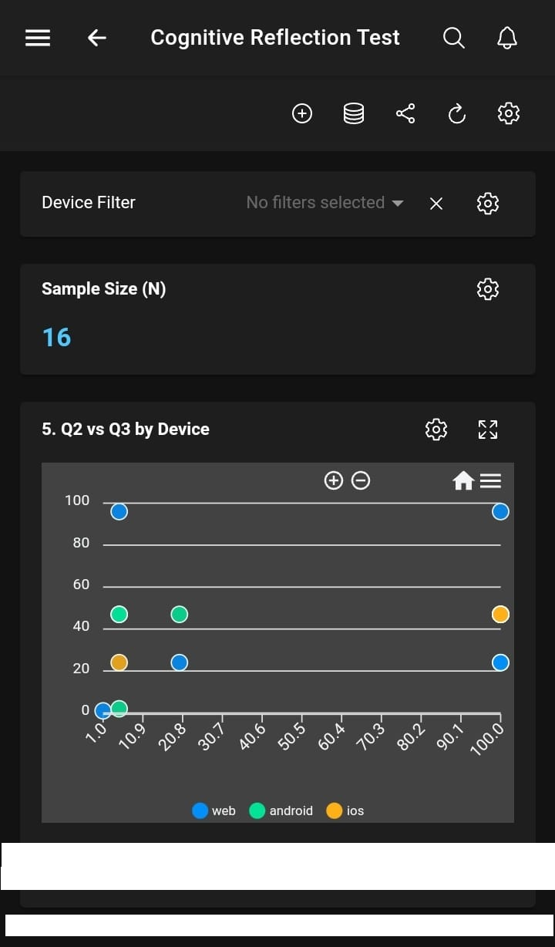Open the database data source icon
Image resolution: width=555 pixels, height=947 pixels.
tap(353, 114)
